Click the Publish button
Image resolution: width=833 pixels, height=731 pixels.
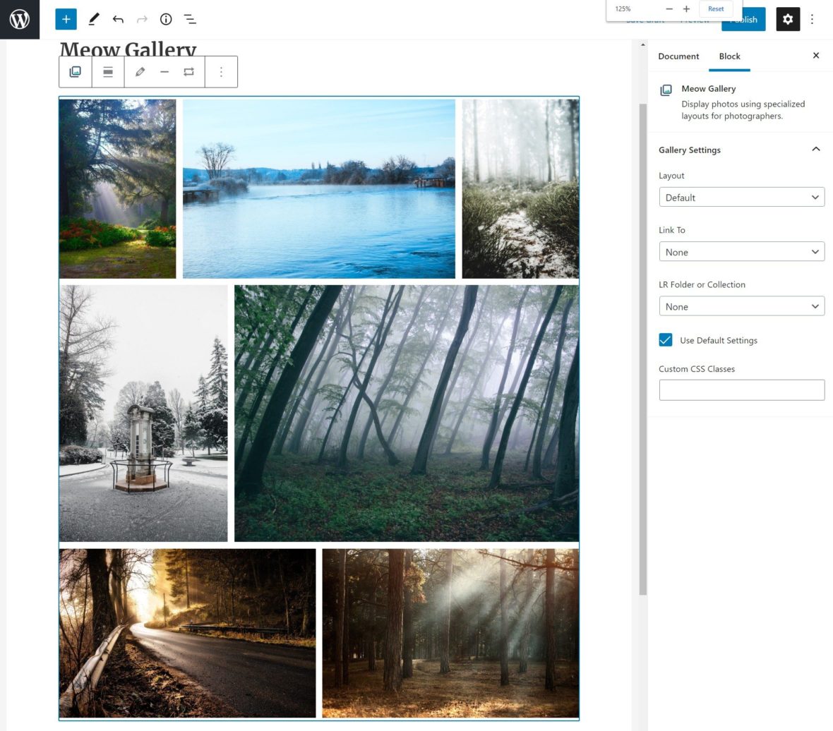pos(743,19)
